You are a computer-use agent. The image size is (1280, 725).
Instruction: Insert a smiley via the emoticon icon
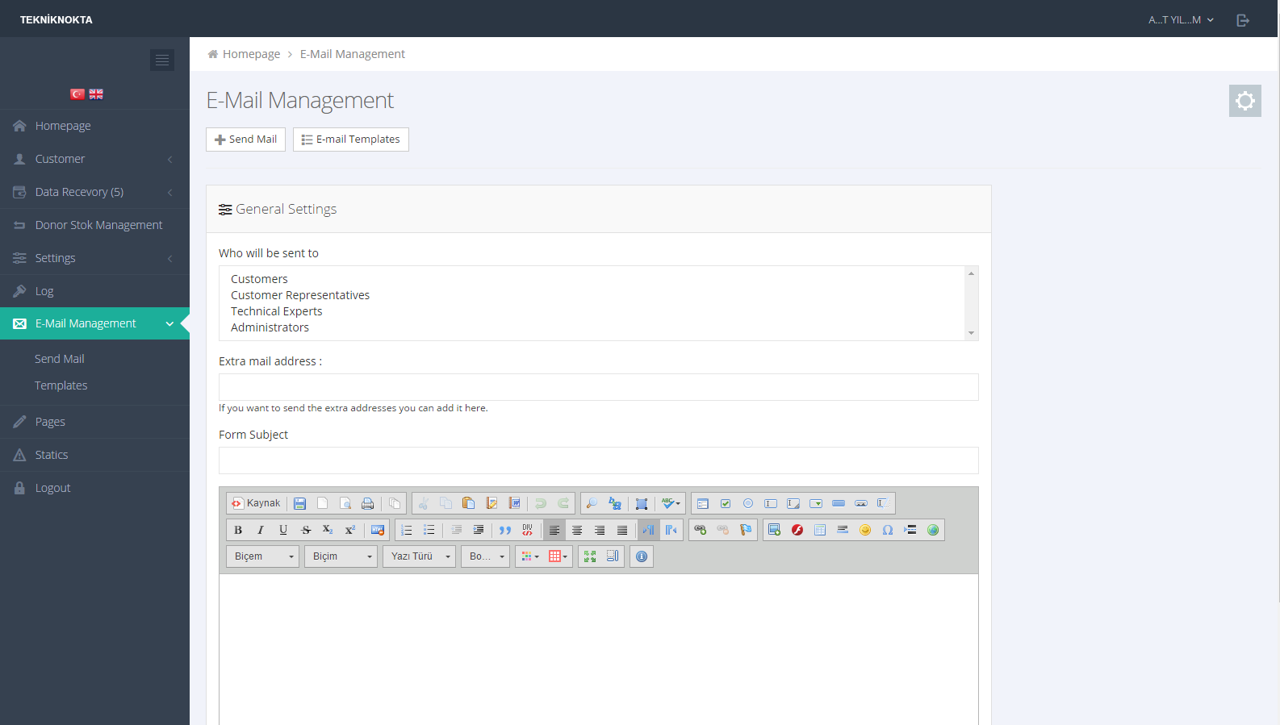(x=865, y=530)
